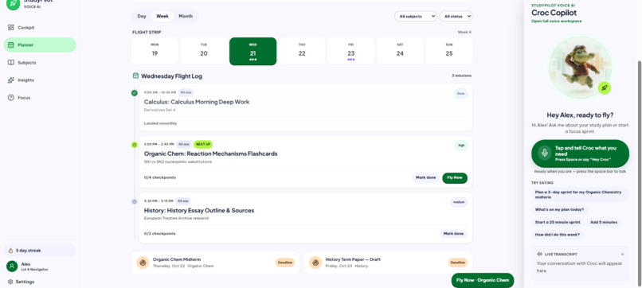
Task: Click the microphone icon
Action: 545,153
